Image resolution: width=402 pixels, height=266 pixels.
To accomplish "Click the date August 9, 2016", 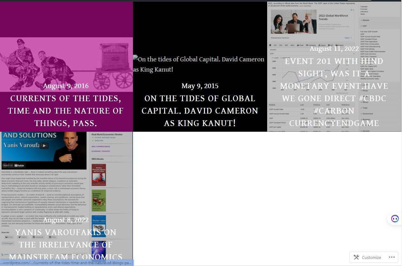I will point(66,86).
